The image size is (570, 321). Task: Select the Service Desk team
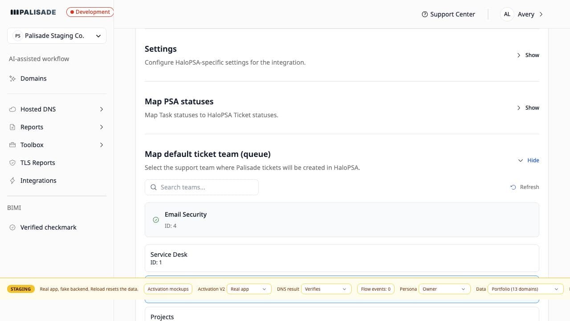(x=342, y=258)
